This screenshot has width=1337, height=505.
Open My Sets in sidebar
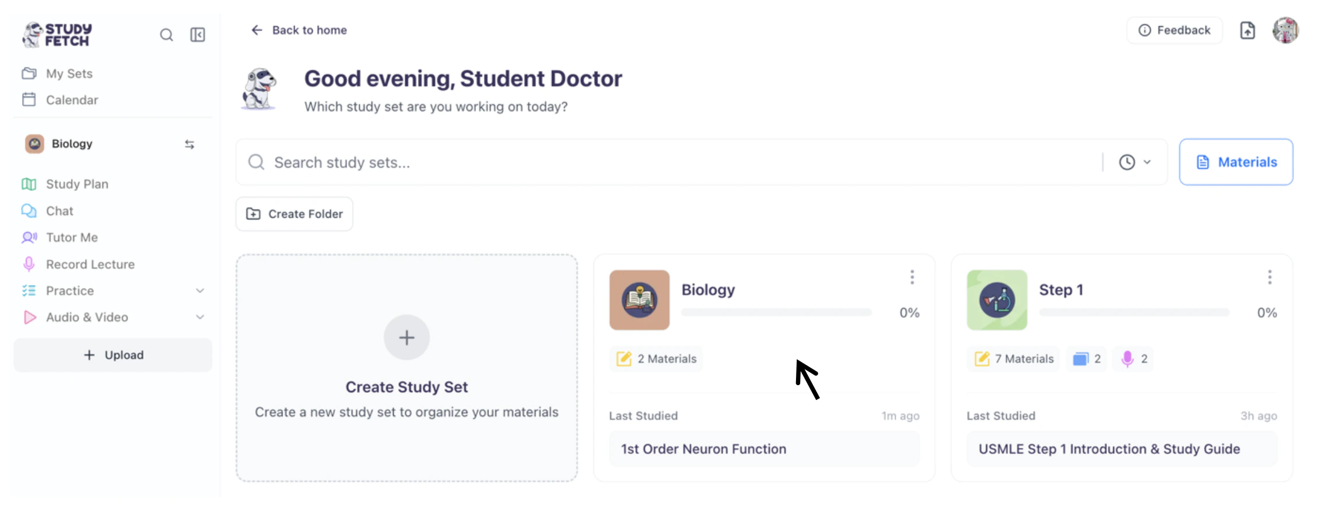point(69,74)
